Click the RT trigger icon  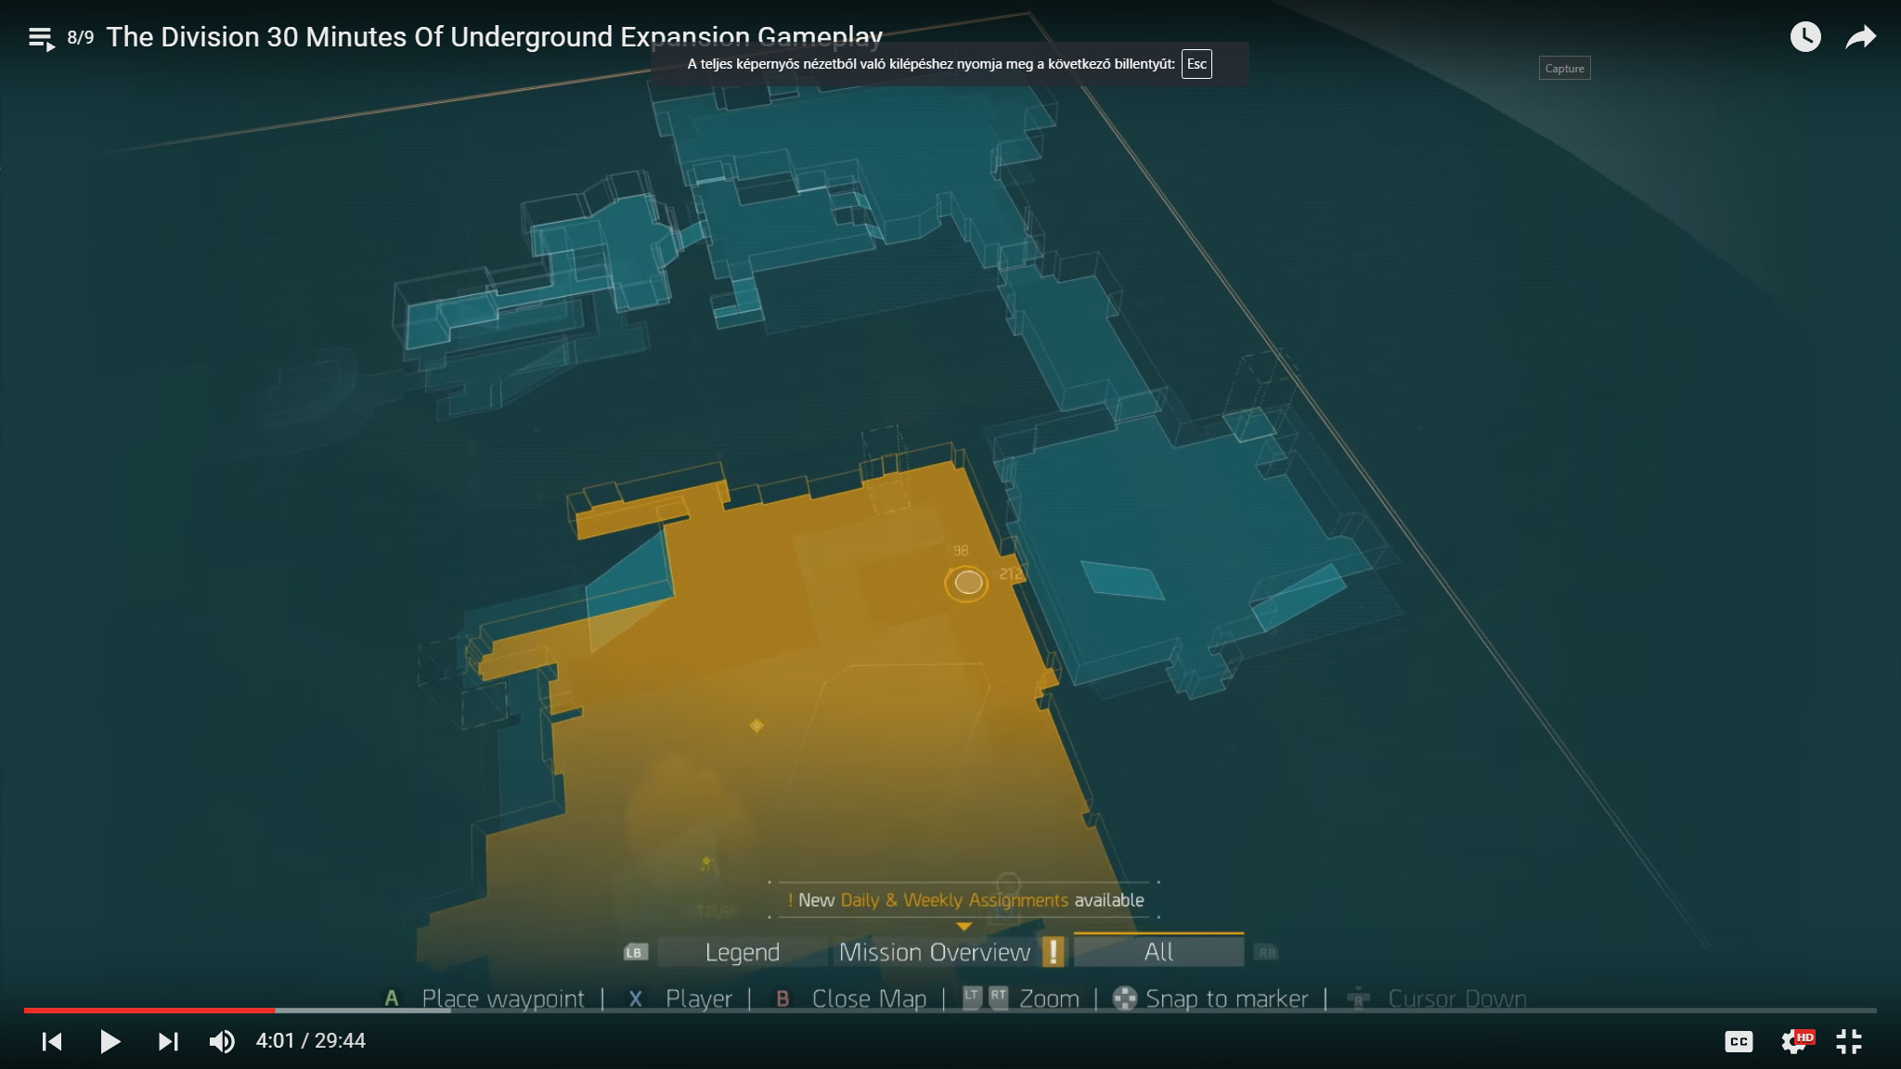998,998
